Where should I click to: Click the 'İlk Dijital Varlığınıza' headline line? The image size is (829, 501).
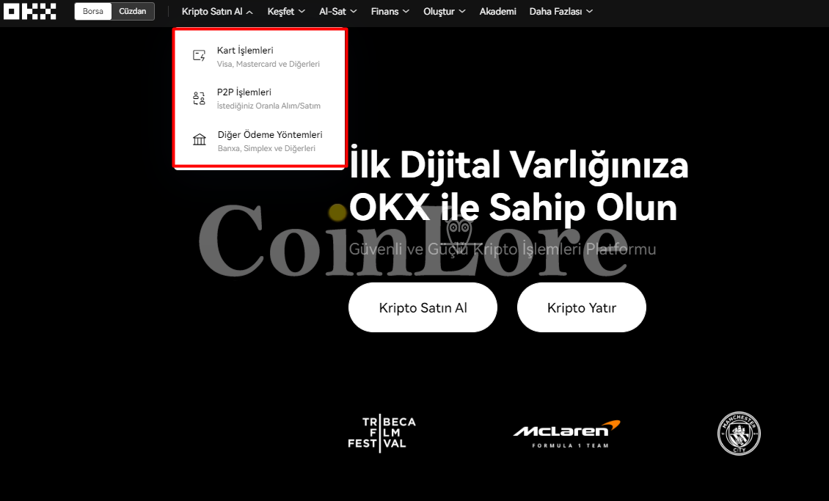(x=519, y=164)
